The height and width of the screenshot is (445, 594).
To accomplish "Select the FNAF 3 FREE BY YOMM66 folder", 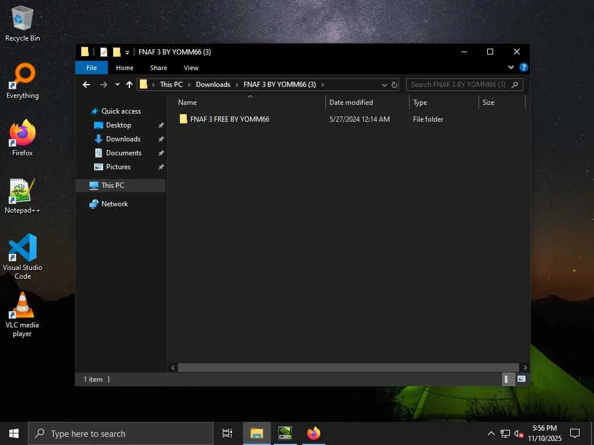I will 230,119.
